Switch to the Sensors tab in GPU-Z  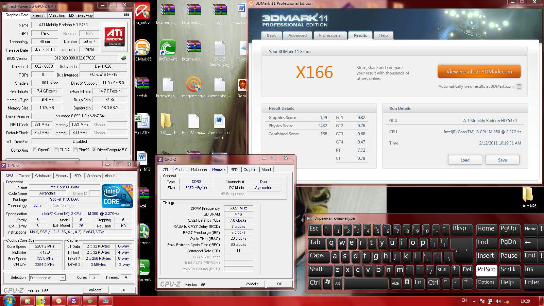39,16
